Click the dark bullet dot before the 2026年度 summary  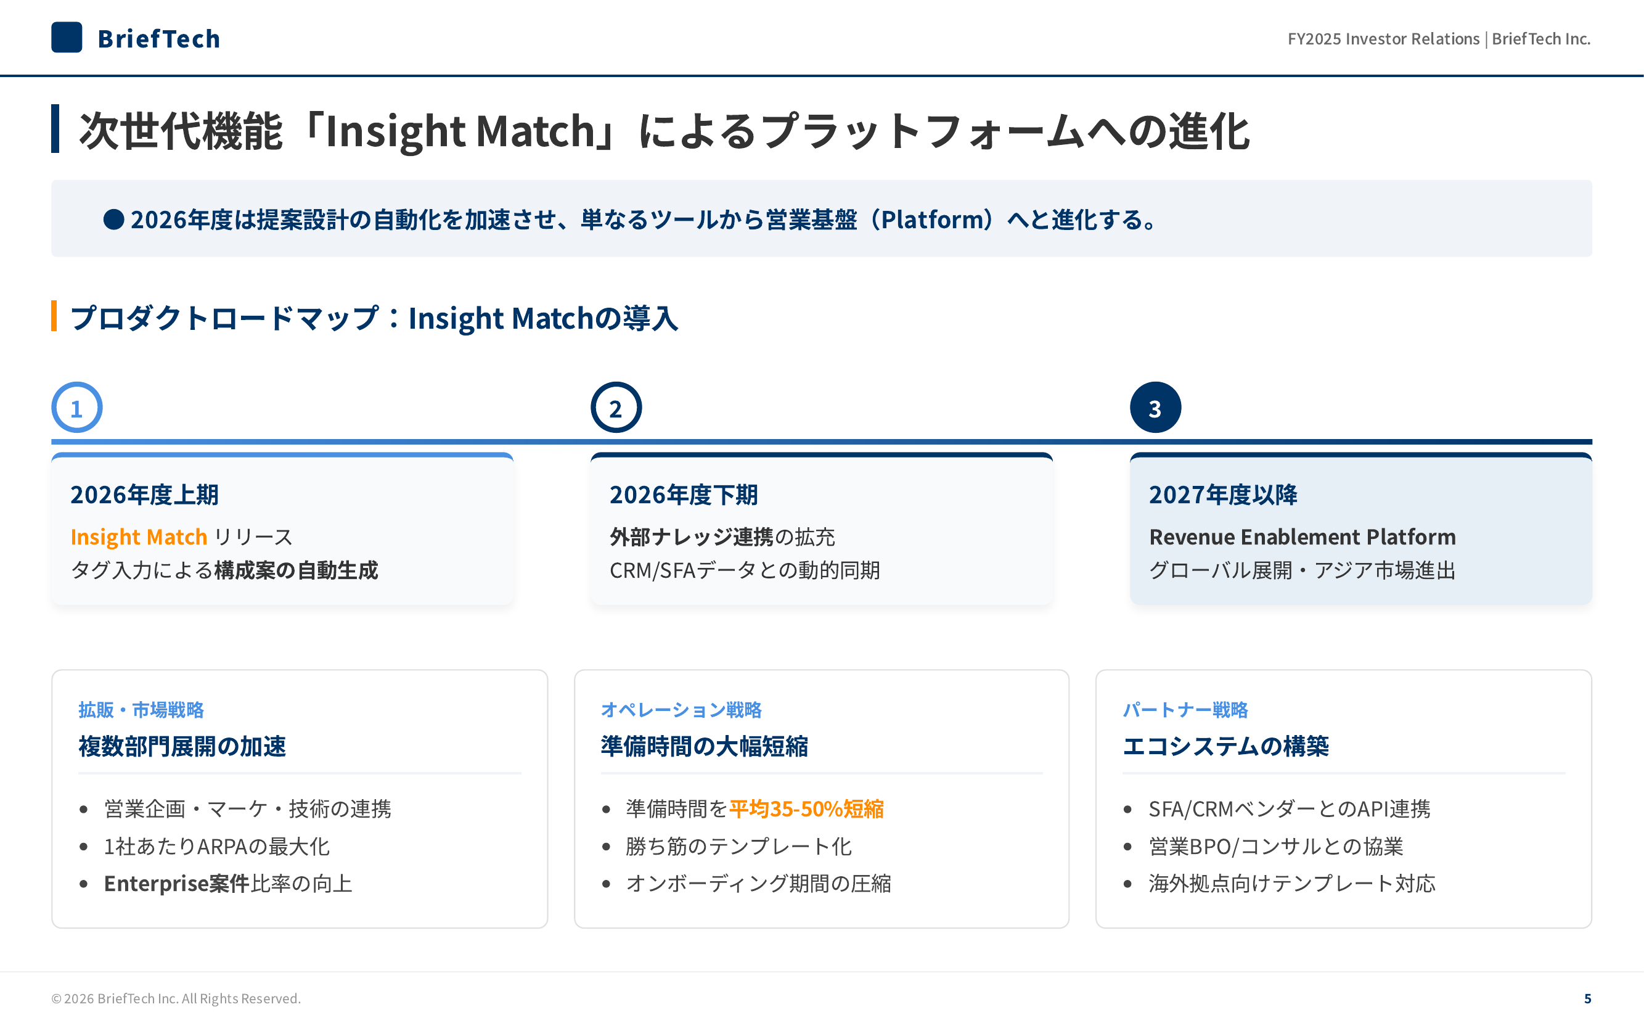click(x=113, y=220)
